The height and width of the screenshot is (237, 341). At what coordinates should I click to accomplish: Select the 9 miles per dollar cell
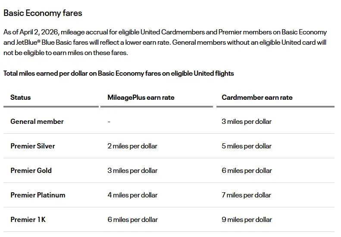click(247, 220)
